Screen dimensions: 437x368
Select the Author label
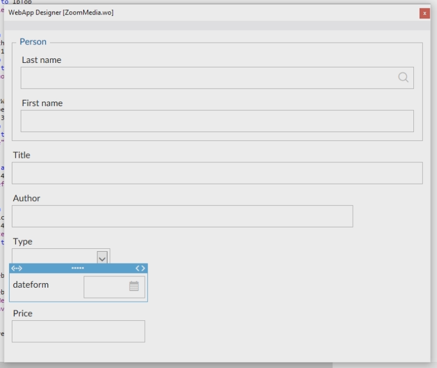[26, 198]
